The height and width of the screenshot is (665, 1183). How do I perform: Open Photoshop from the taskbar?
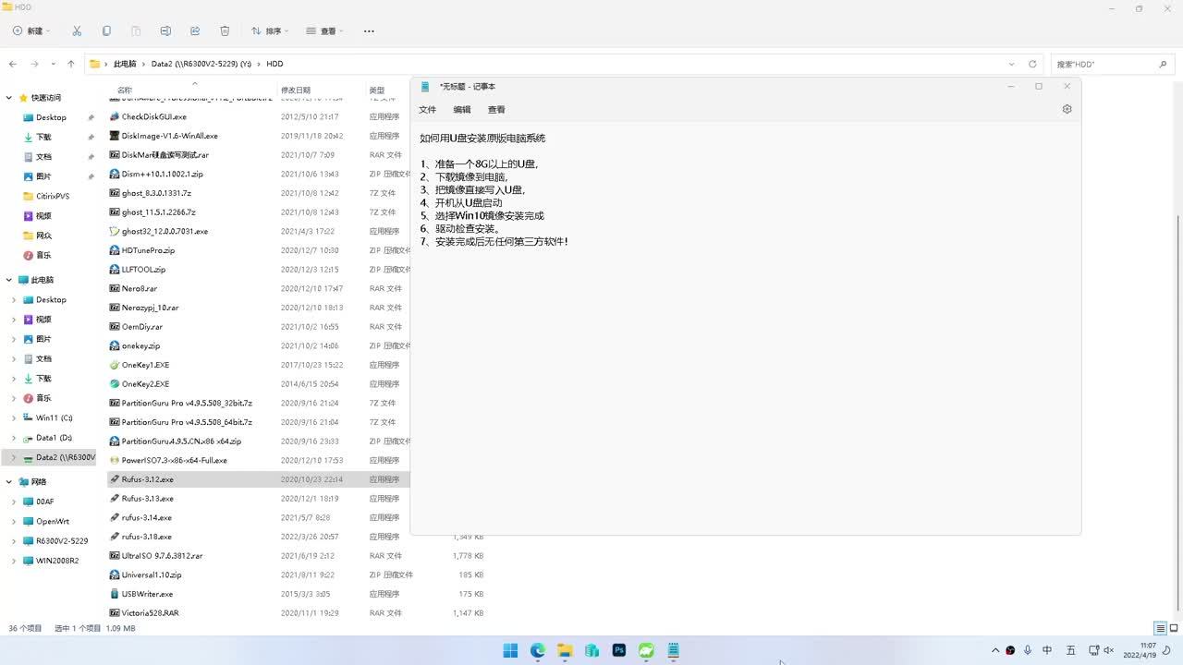tap(619, 650)
